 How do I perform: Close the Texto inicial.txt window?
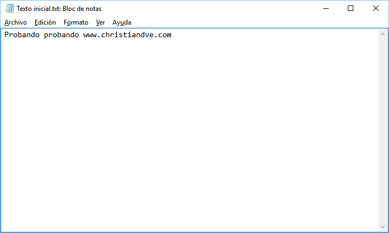(376, 8)
